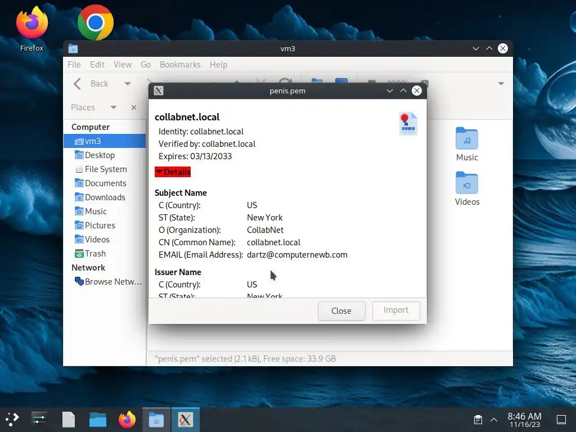This screenshot has height=432, width=576.
Task: Open the Go menu
Action: coord(146,65)
